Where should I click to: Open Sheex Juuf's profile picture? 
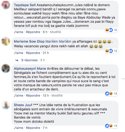click(x=6, y=105)
